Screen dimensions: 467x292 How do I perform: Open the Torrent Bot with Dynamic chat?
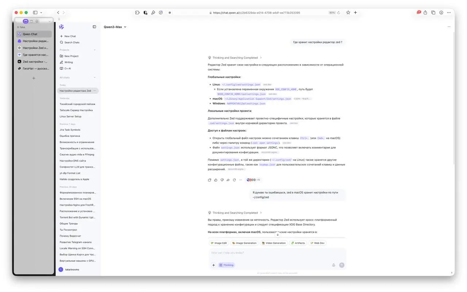tap(77, 217)
